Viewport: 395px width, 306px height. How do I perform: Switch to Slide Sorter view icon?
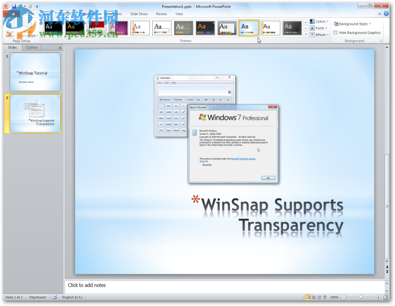[x=314, y=297]
